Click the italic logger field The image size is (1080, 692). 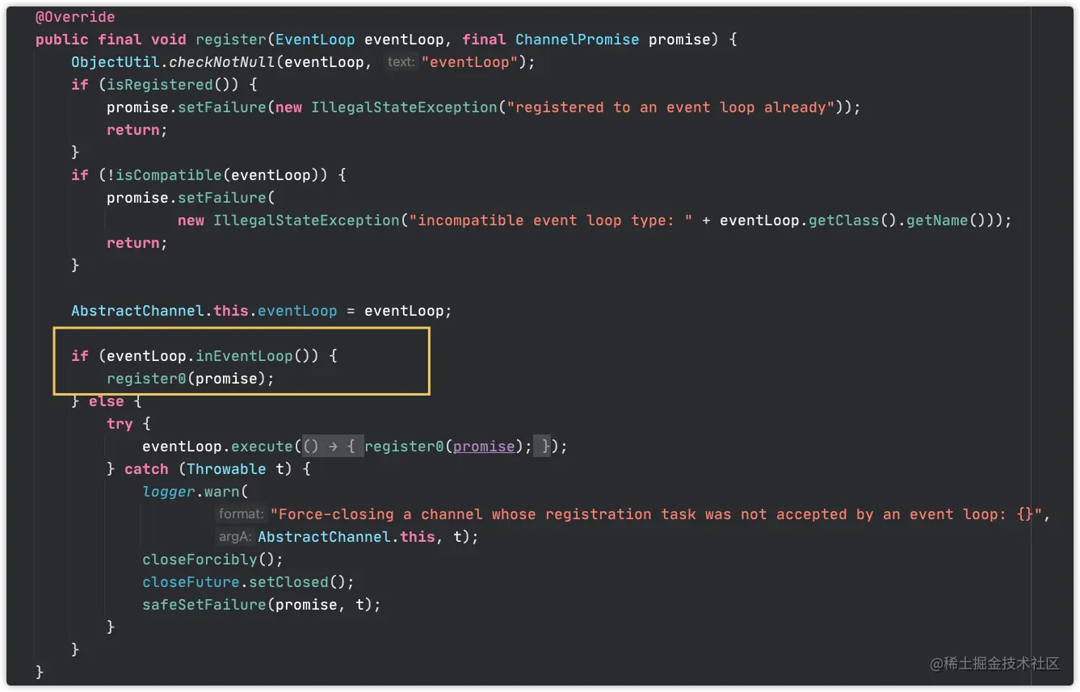tap(169, 492)
